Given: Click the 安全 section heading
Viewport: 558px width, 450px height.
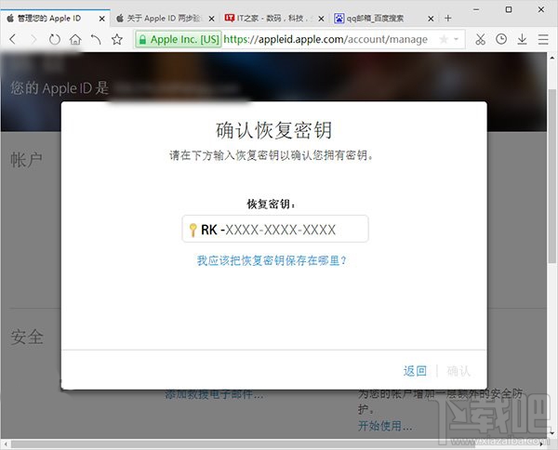Looking at the screenshot, I should pyautogui.click(x=27, y=337).
